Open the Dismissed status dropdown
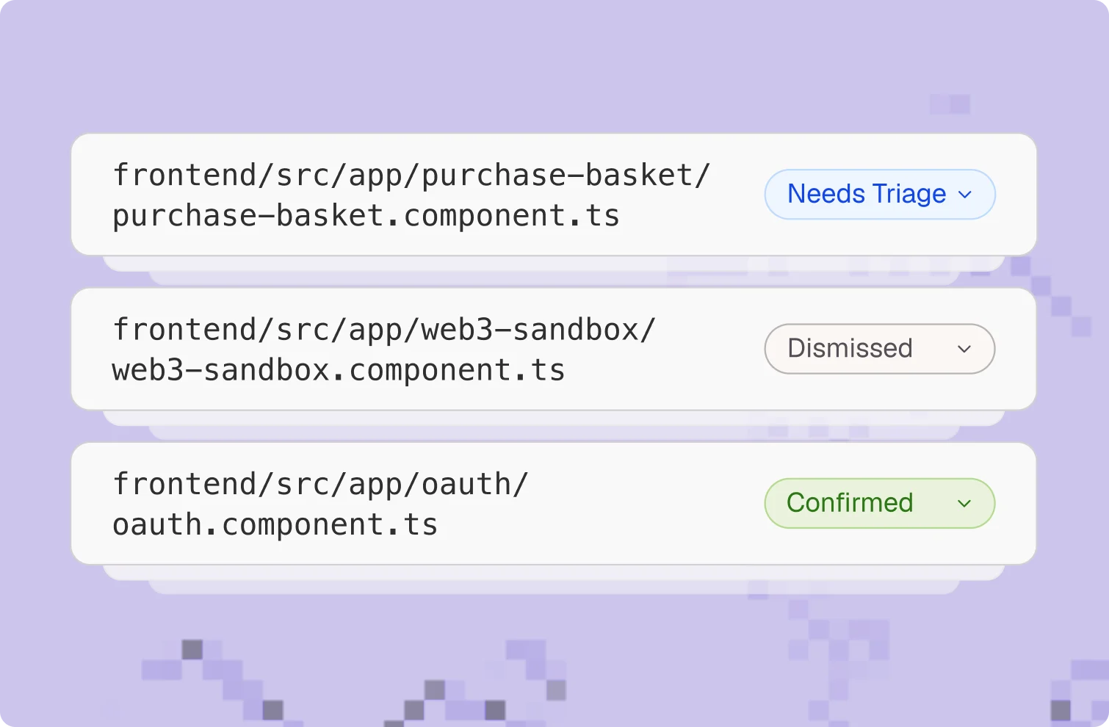Viewport: 1109px width, 727px height. 880,349
